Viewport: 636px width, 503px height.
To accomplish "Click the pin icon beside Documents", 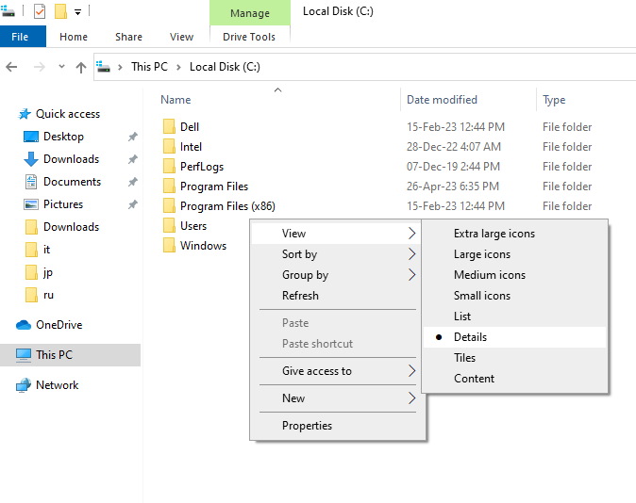I will pyautogui.click(x=133, y=182).
